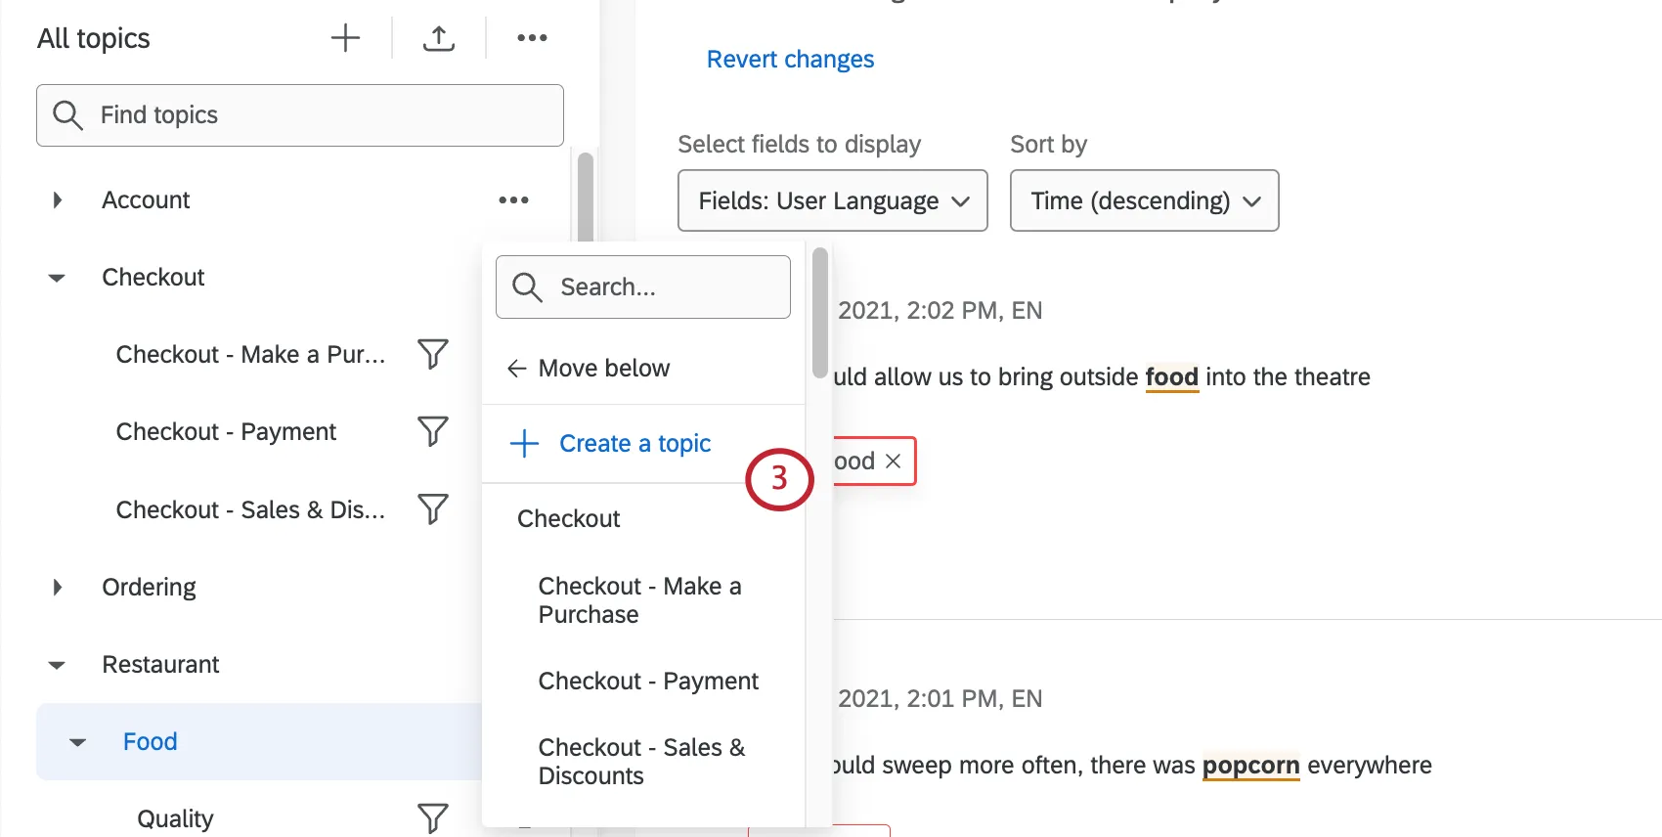This screenshot has height=837, width=1662.
Task: Click the upload topics icon
Action: point(439,38)
